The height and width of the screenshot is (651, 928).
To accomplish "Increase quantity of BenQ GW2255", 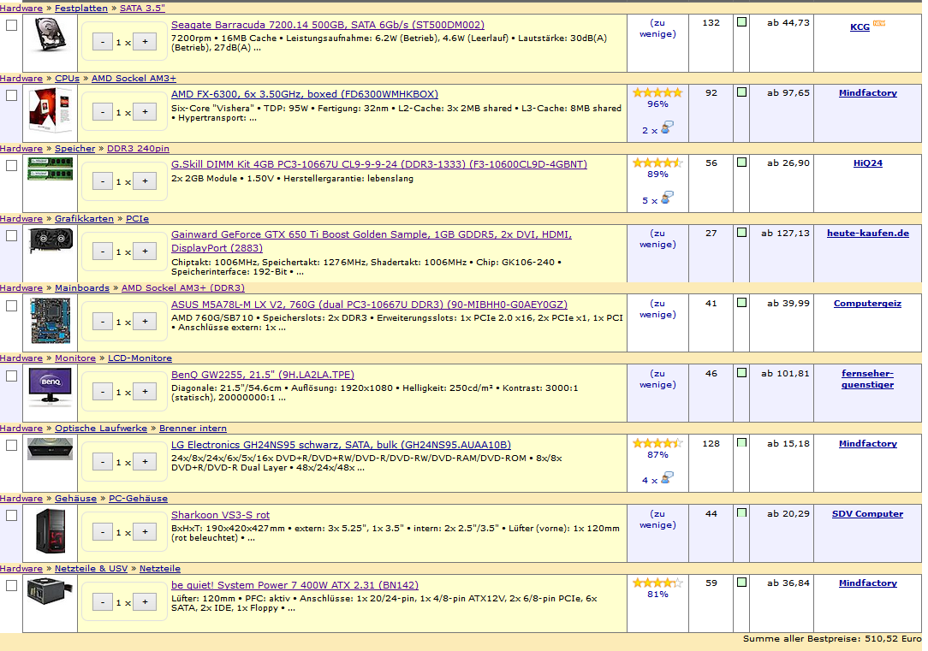I will coord(145,392).
